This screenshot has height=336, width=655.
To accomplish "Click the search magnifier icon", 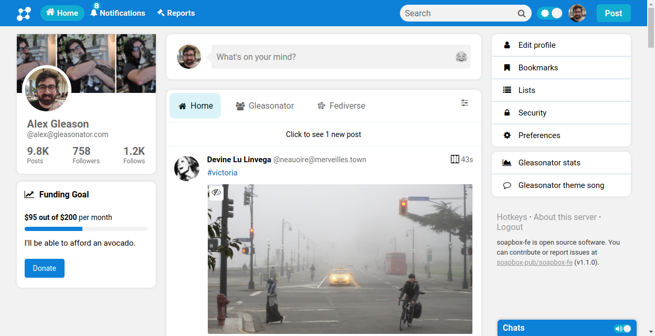I will coord(521,14).
